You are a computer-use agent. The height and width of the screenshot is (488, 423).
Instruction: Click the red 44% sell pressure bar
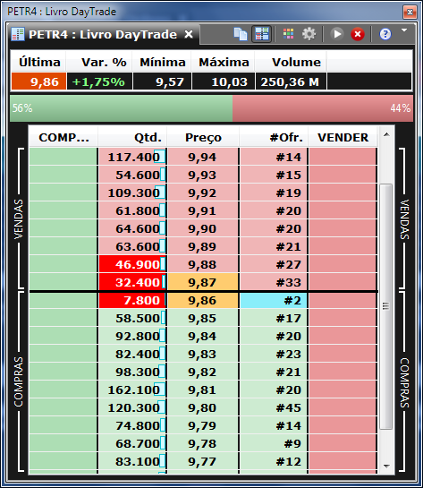coord(323,108)
